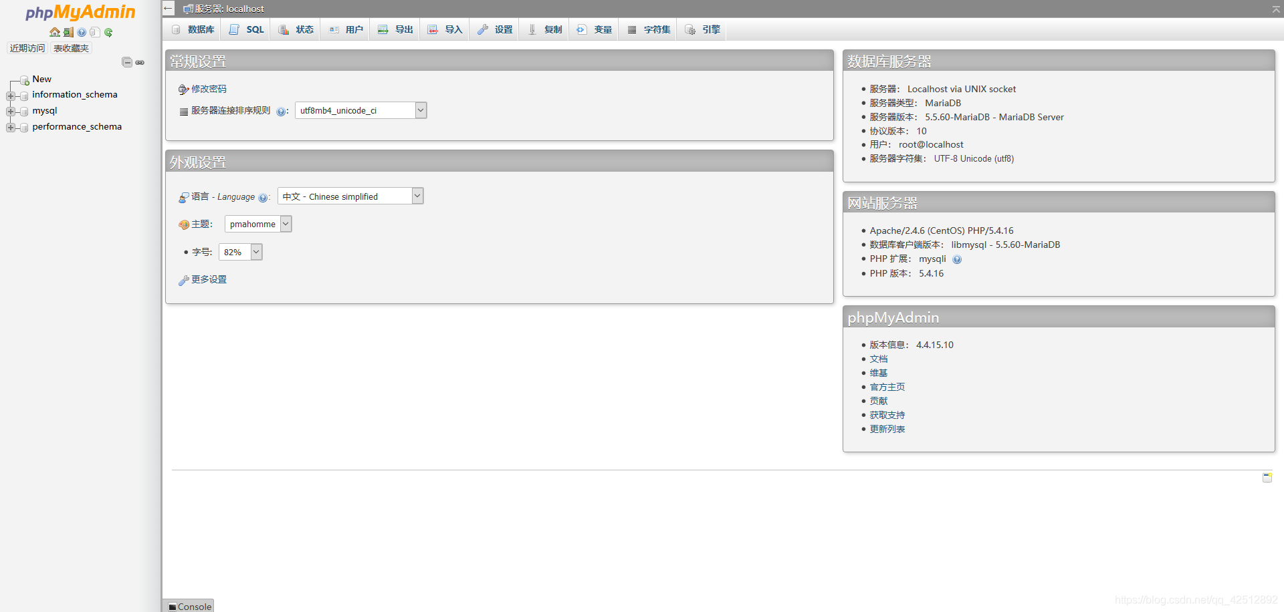This screenshot has width=1284, height=612.
Task: Click the help icon next to mysqli extension
Action: point(957,259)
